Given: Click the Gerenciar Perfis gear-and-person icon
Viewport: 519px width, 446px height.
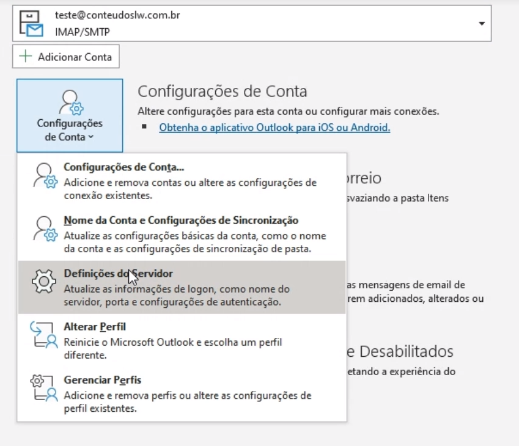Looking at the screenshot, I should point(43,387).
